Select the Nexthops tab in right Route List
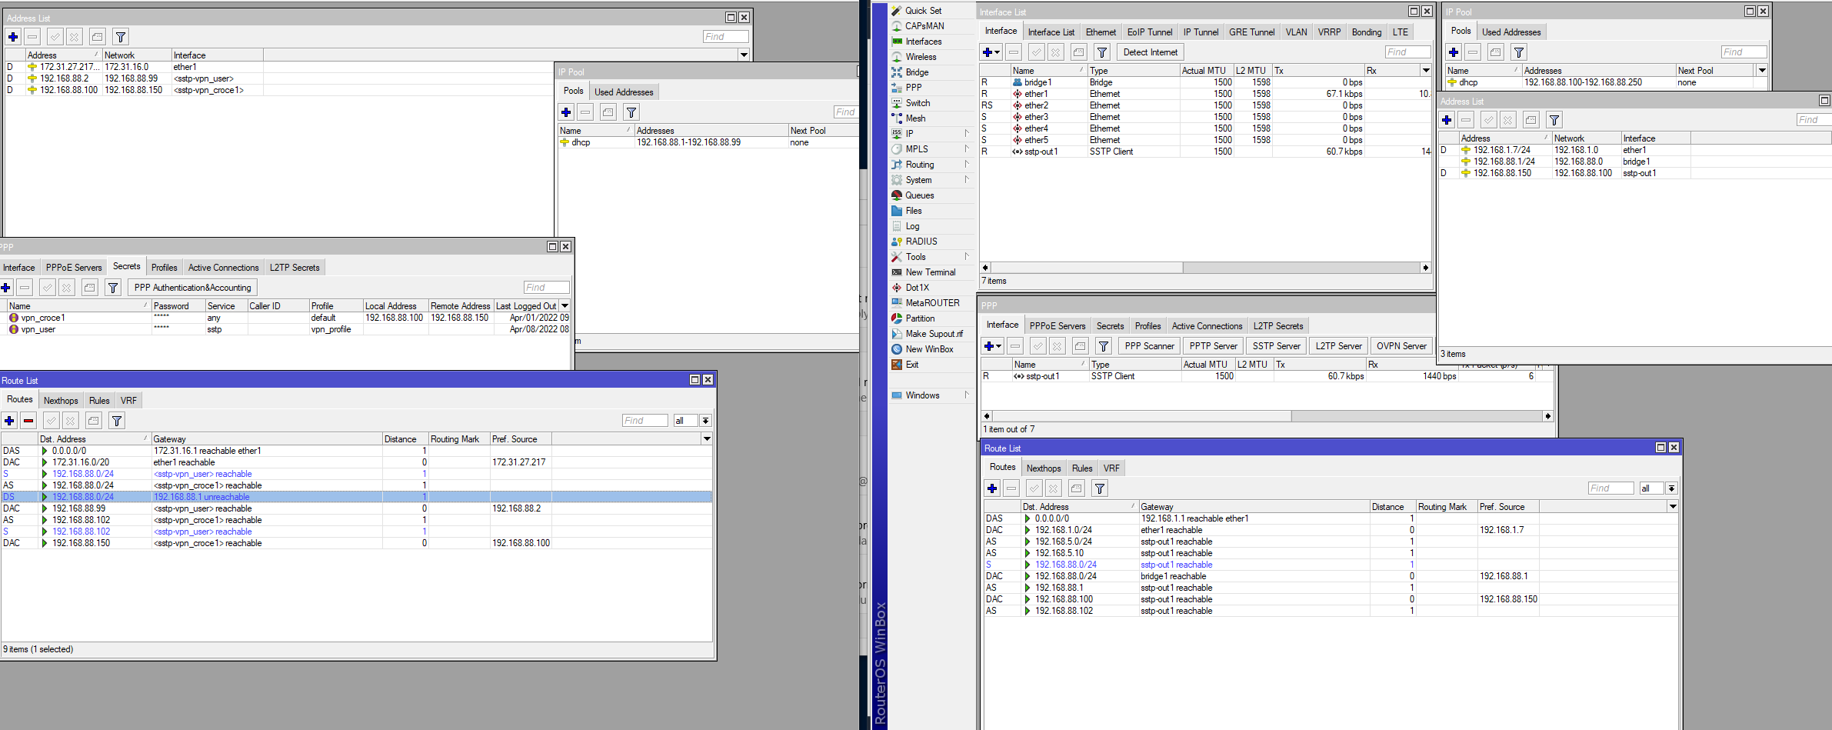Image resolution: width=1832 pixels, height=730 pixels. tap(1043, 468)
